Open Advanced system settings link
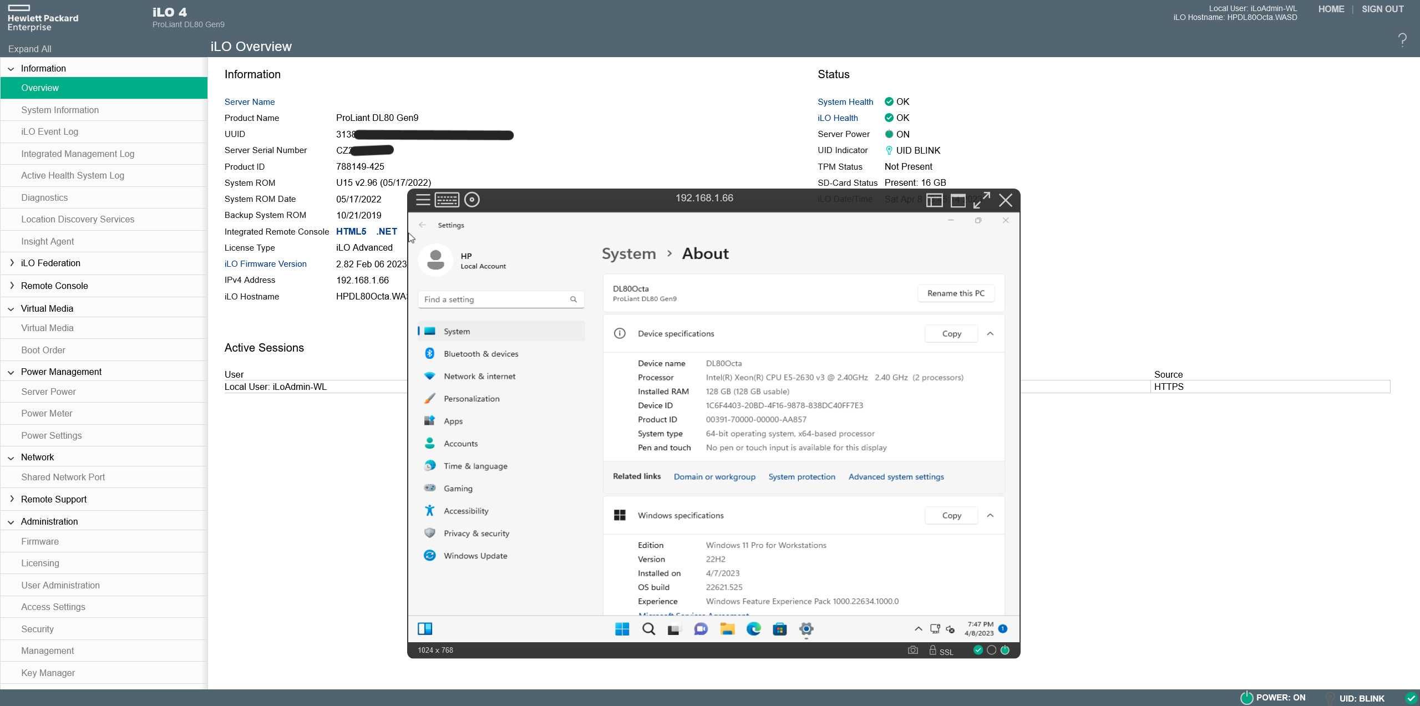The height and width of the screenshot is (706, 1420). (896, 477)
